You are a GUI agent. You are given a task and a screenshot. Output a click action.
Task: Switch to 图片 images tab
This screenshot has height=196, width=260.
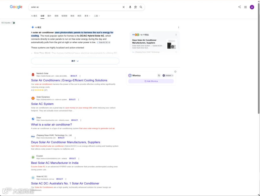click(49, 16)
